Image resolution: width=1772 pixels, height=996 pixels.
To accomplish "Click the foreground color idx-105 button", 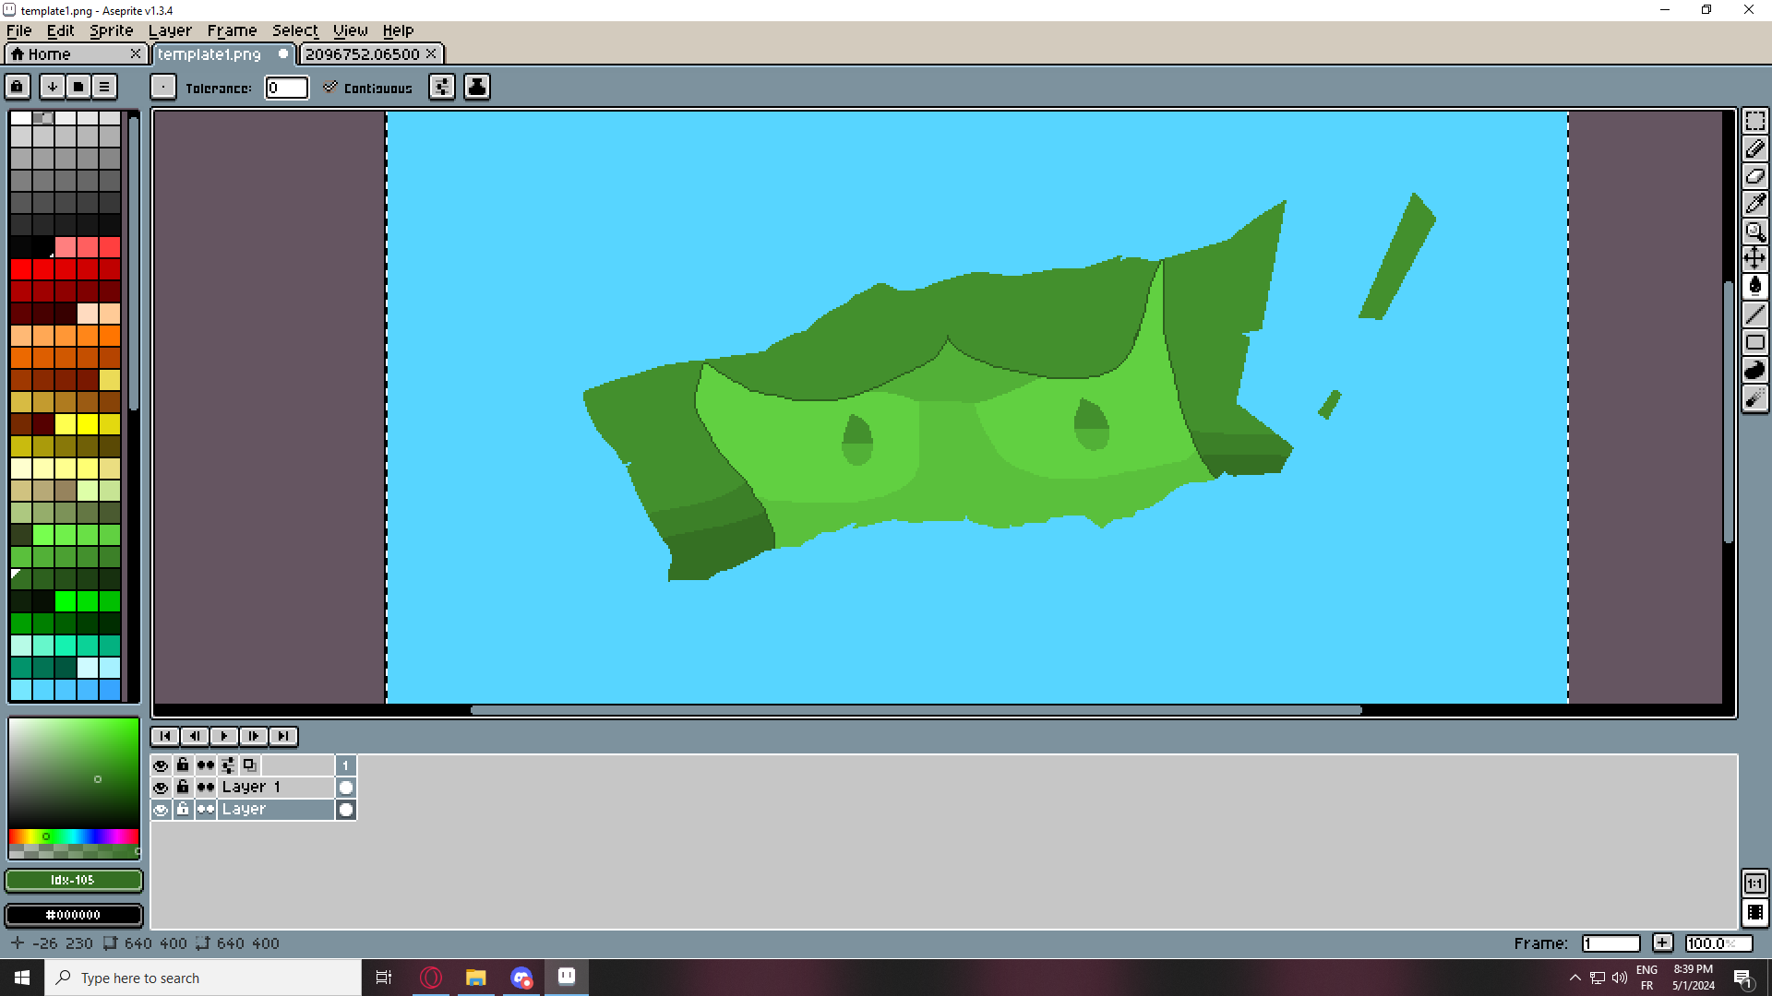I will pos(74,880).
